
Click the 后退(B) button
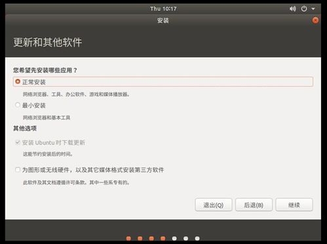(x=254, y=205)
